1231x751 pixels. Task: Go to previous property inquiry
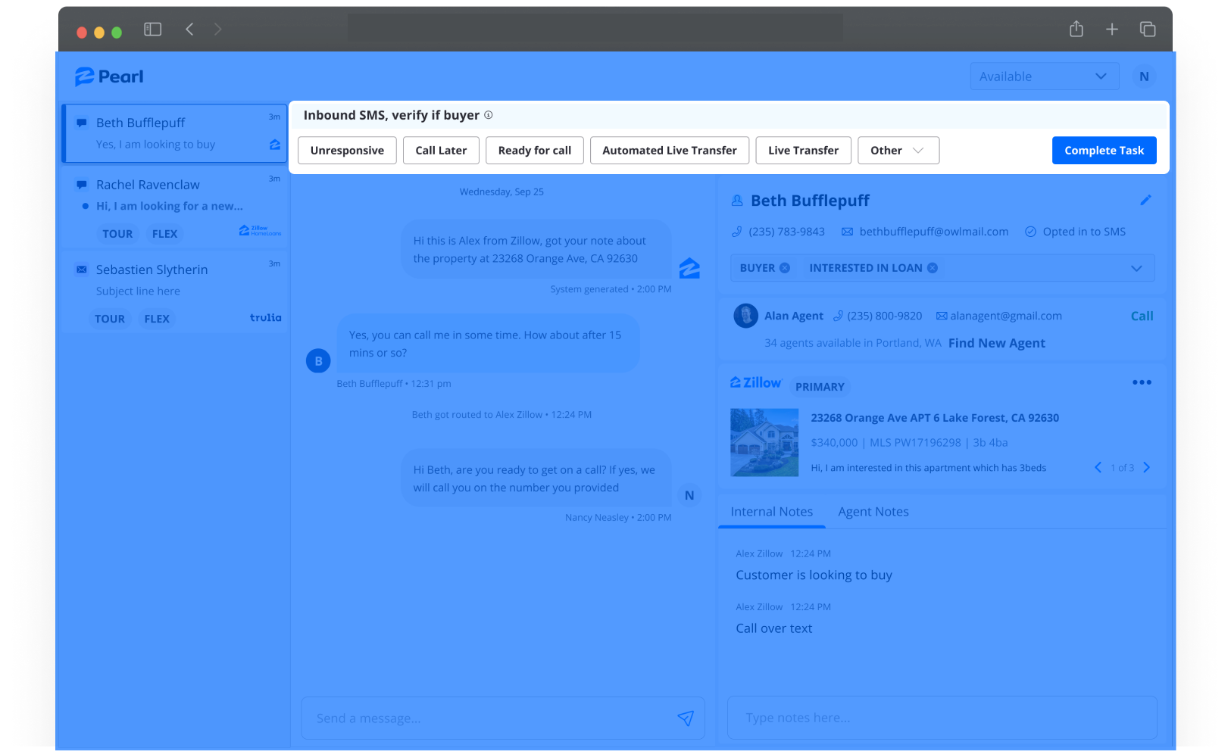pyautogui.click(x=1098, y=467)
